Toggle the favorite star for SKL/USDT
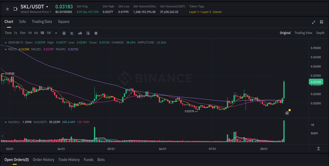Screen dimensions: 329x166 coord(7,9)
